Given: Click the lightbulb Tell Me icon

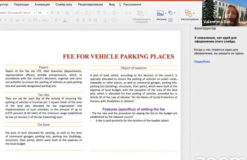Looking at the screenshot, I should coord(120,4).
